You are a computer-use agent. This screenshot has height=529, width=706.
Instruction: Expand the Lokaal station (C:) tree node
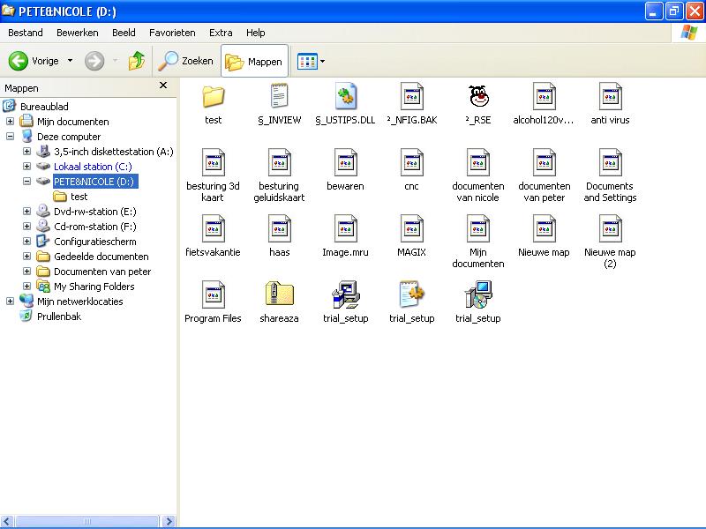point(27,167)
